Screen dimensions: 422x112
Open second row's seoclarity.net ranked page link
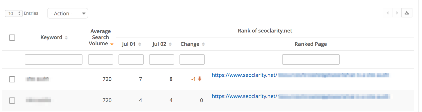tap(301, 96)
